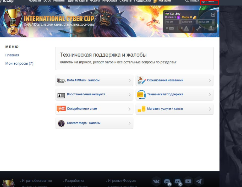This screenshot has height=187, width=242.
Task: Open the messages envelope icon
Action: pos(172,28)
